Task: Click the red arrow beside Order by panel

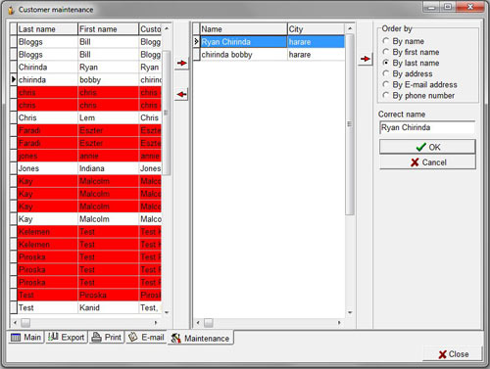Action: 366,59
